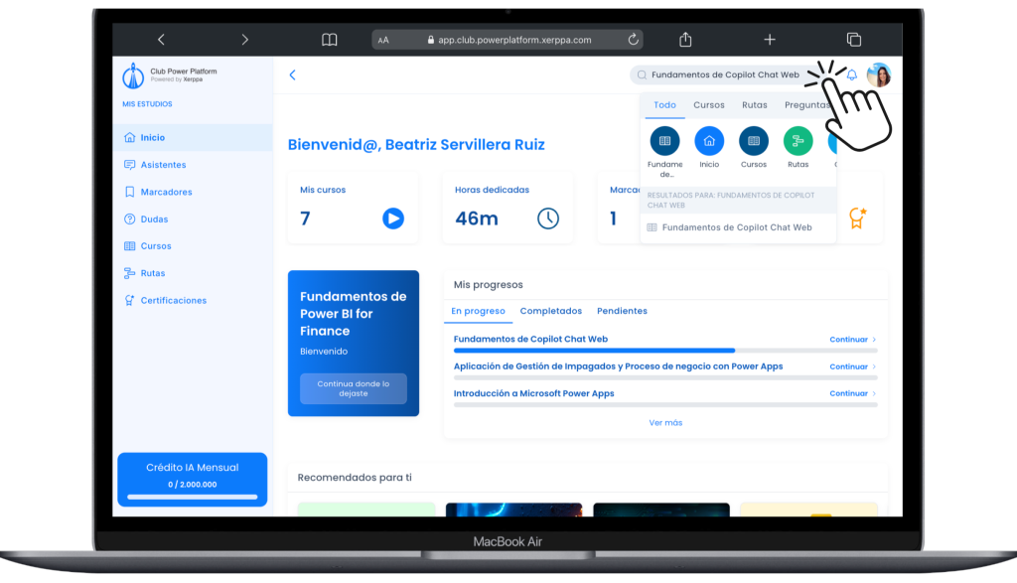Click the Aplicación de Gestión de Impagados progress bar

pos(665,377)
